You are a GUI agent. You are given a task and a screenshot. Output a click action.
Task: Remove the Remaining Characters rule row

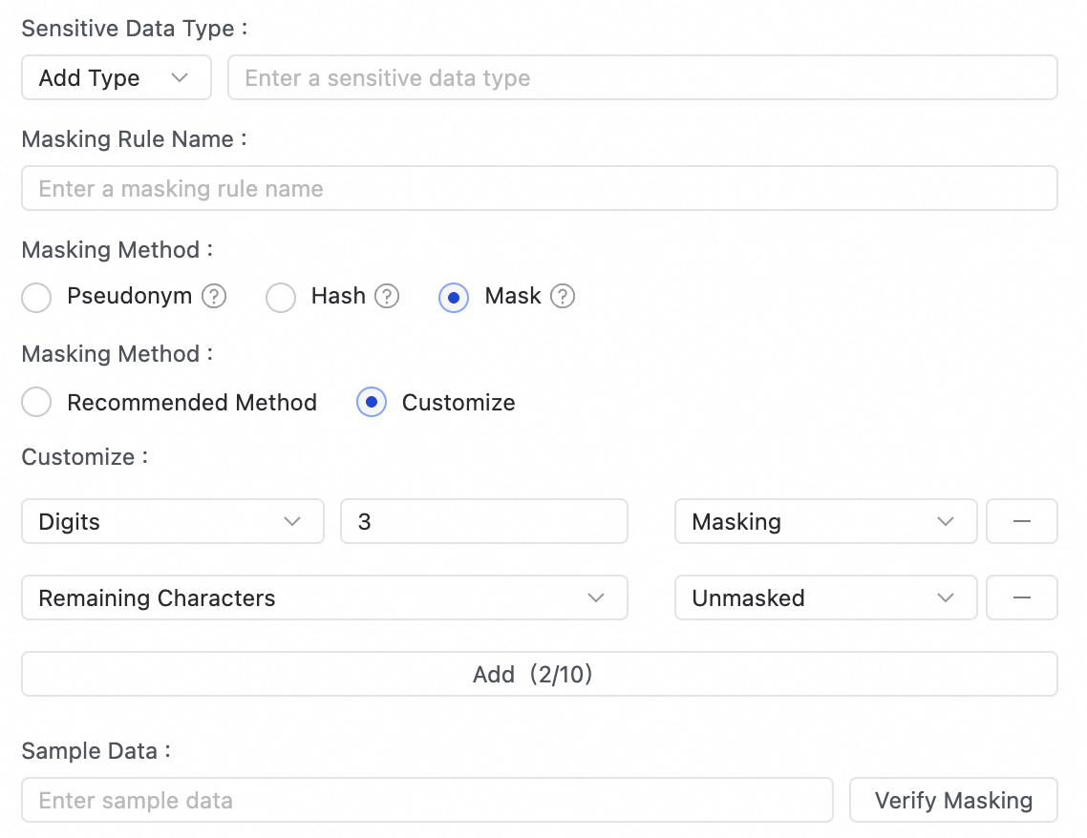tap(1021, 597)
